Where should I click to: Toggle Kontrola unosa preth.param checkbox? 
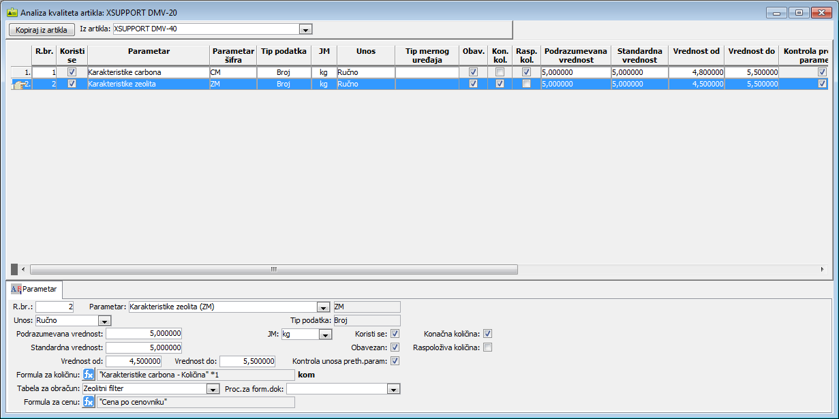395,361
